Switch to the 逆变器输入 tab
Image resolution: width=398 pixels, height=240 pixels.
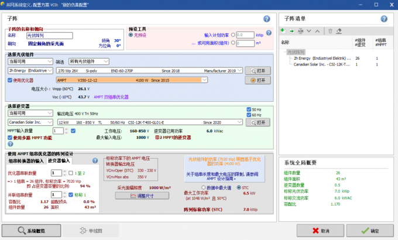[x=59, y=160]
